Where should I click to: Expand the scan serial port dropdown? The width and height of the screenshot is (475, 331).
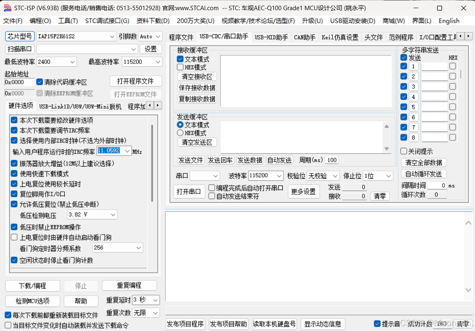click(x=133, y=49)
